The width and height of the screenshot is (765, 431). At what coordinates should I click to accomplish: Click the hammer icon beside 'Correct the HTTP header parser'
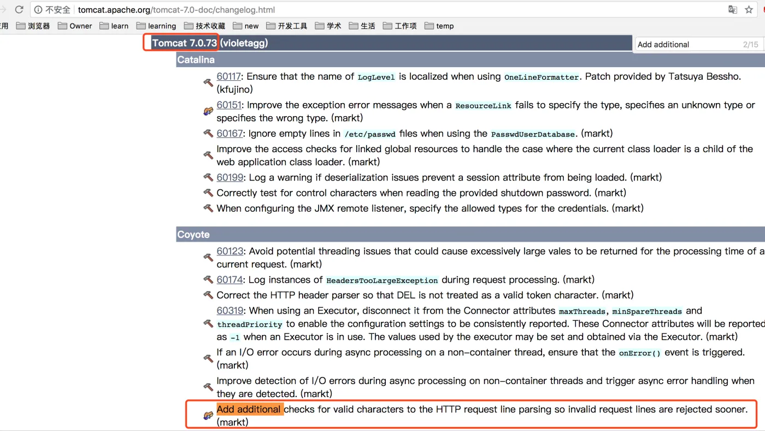[x=208, y=295]
